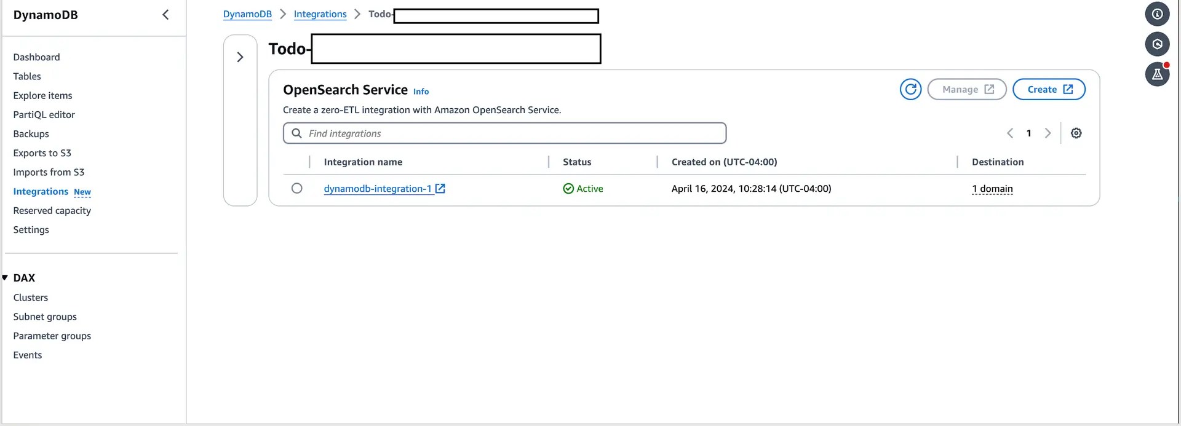The width and height of the screenshot is (1181, 426).
Task: Click the 1 domain destination link
Action: coord(992,189)
